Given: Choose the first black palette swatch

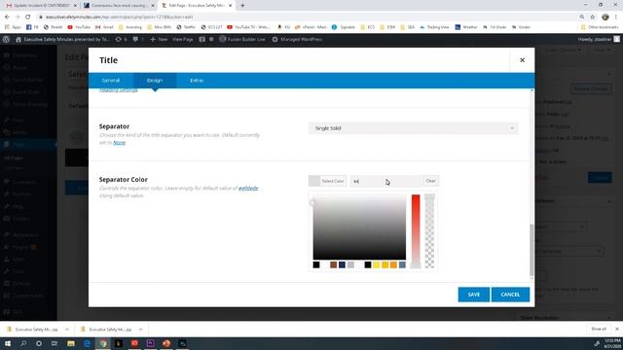Looking at the screenshot, I should point(316,264).
